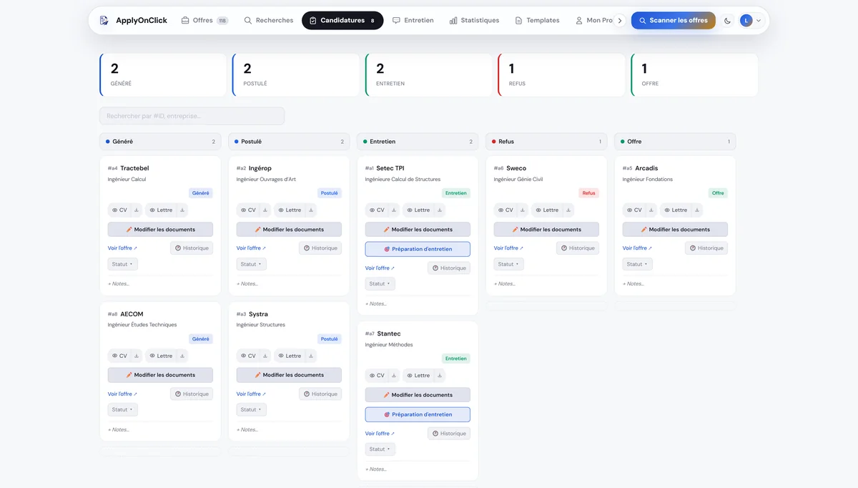This screenshot has height=488, width=858.
Task: Follow Voir l'offre link on the Ingérop card
Action: [251, 248]
